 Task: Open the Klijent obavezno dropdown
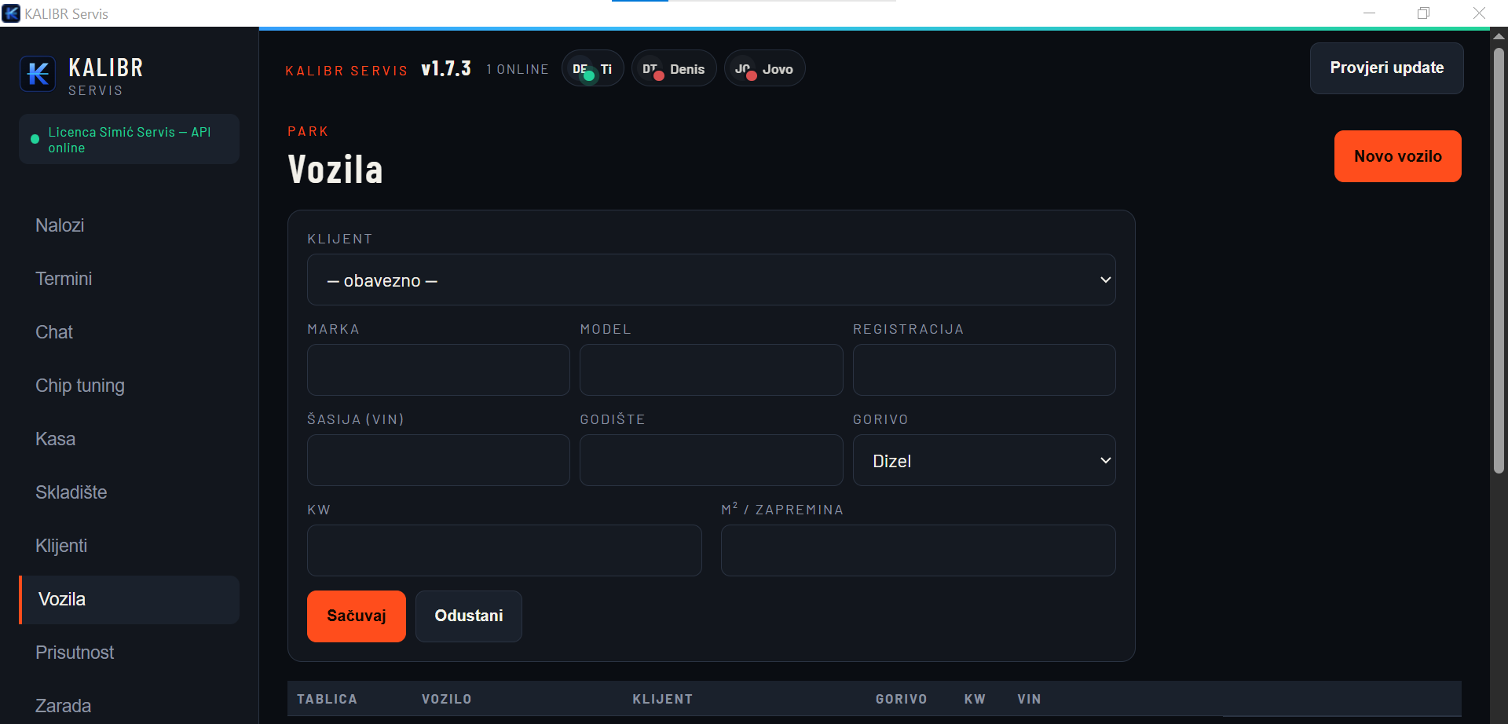coord(711,280)
